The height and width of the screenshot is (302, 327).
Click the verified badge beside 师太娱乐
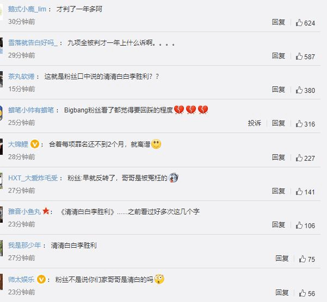click(x=41, y=279)
